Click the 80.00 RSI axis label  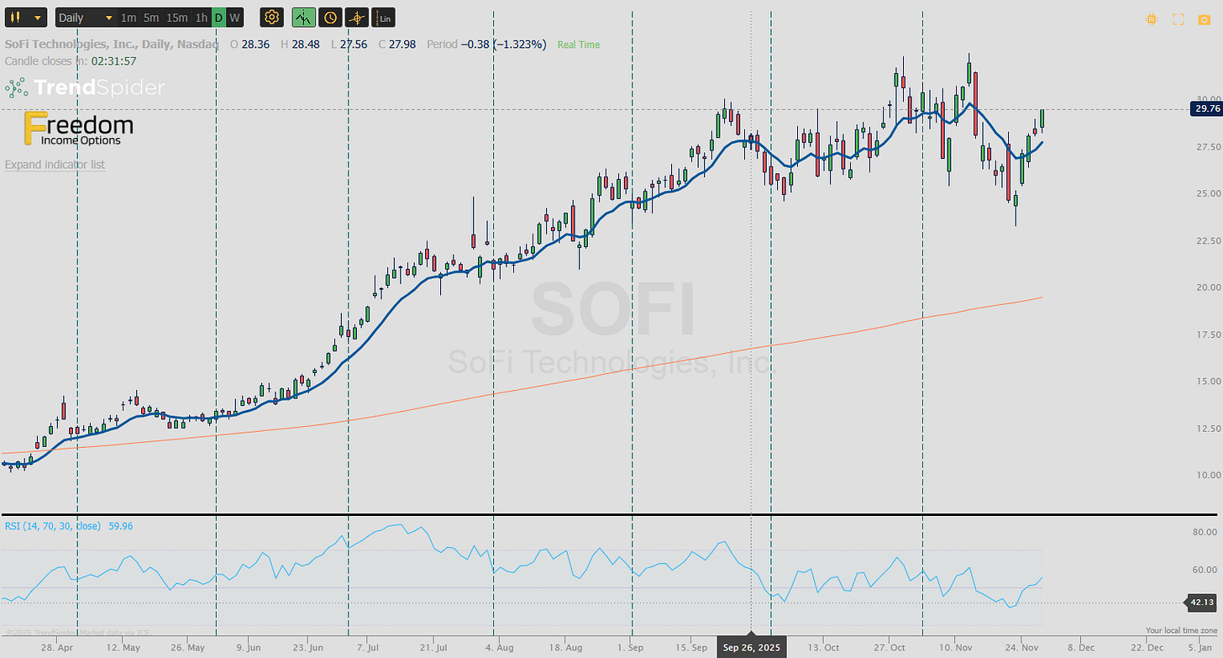1205,532
